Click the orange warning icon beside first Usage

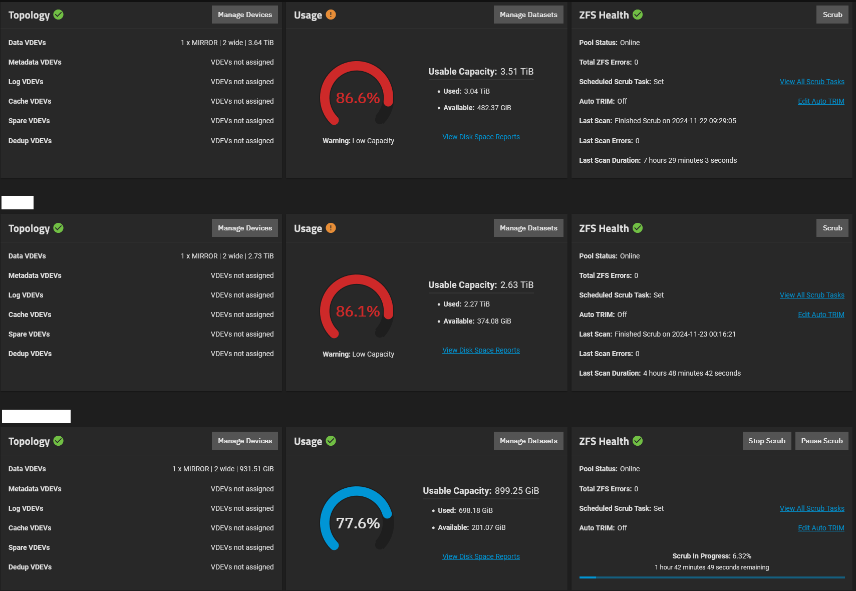coord(331,15)
